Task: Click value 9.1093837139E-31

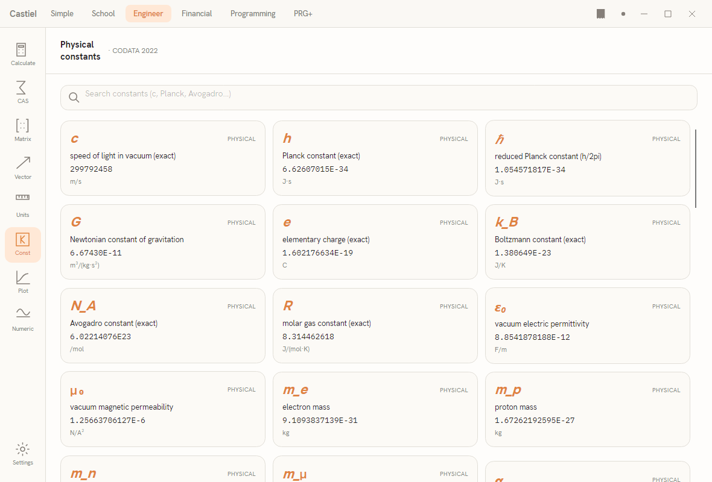Action: (x=320, y=421)
